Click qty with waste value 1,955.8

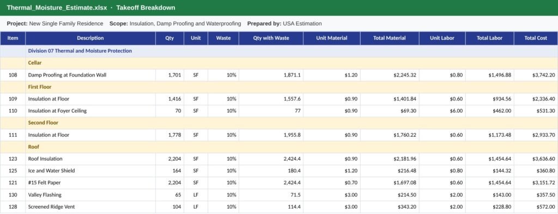[271, 135]
